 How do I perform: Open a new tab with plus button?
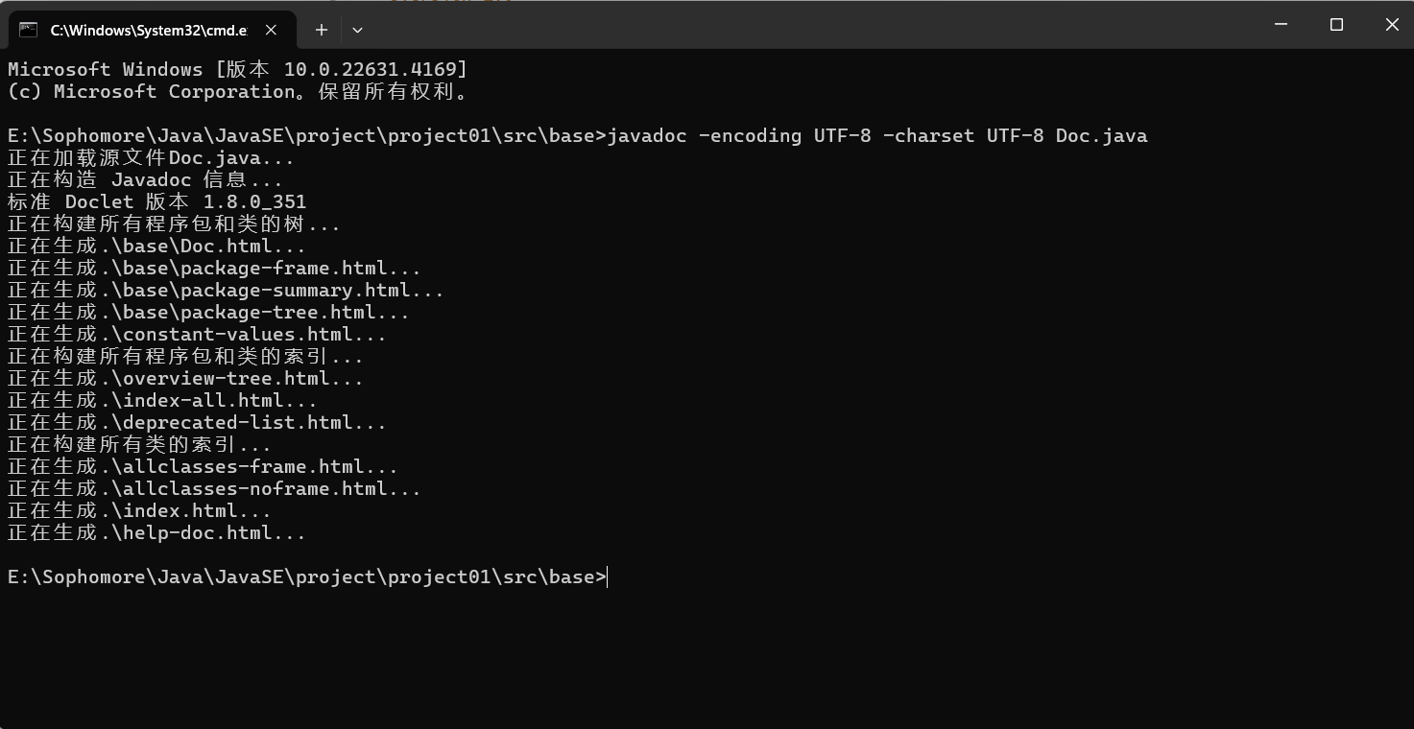pyautogui.click(x=322, y=30)
